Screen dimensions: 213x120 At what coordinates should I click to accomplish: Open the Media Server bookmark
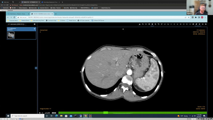(72, 21)
